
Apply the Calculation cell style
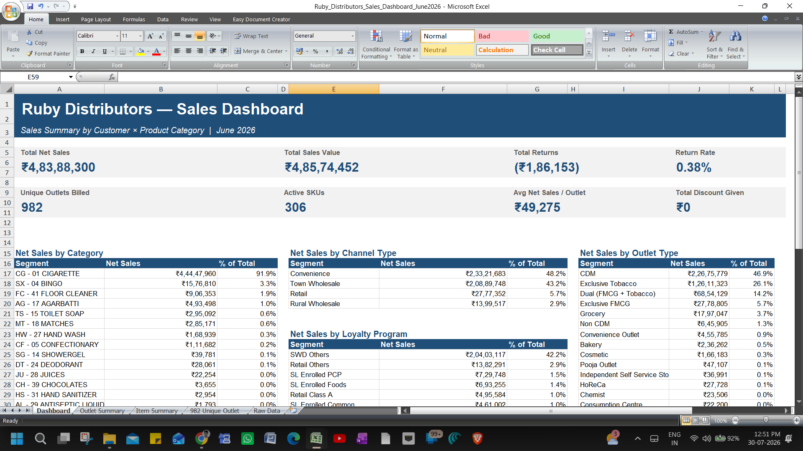click(x=502, y=50)
